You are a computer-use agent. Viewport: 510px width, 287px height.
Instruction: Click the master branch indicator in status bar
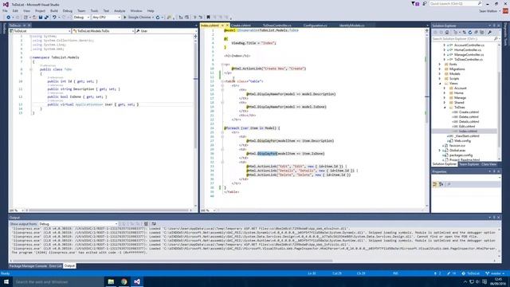point(495,273)
